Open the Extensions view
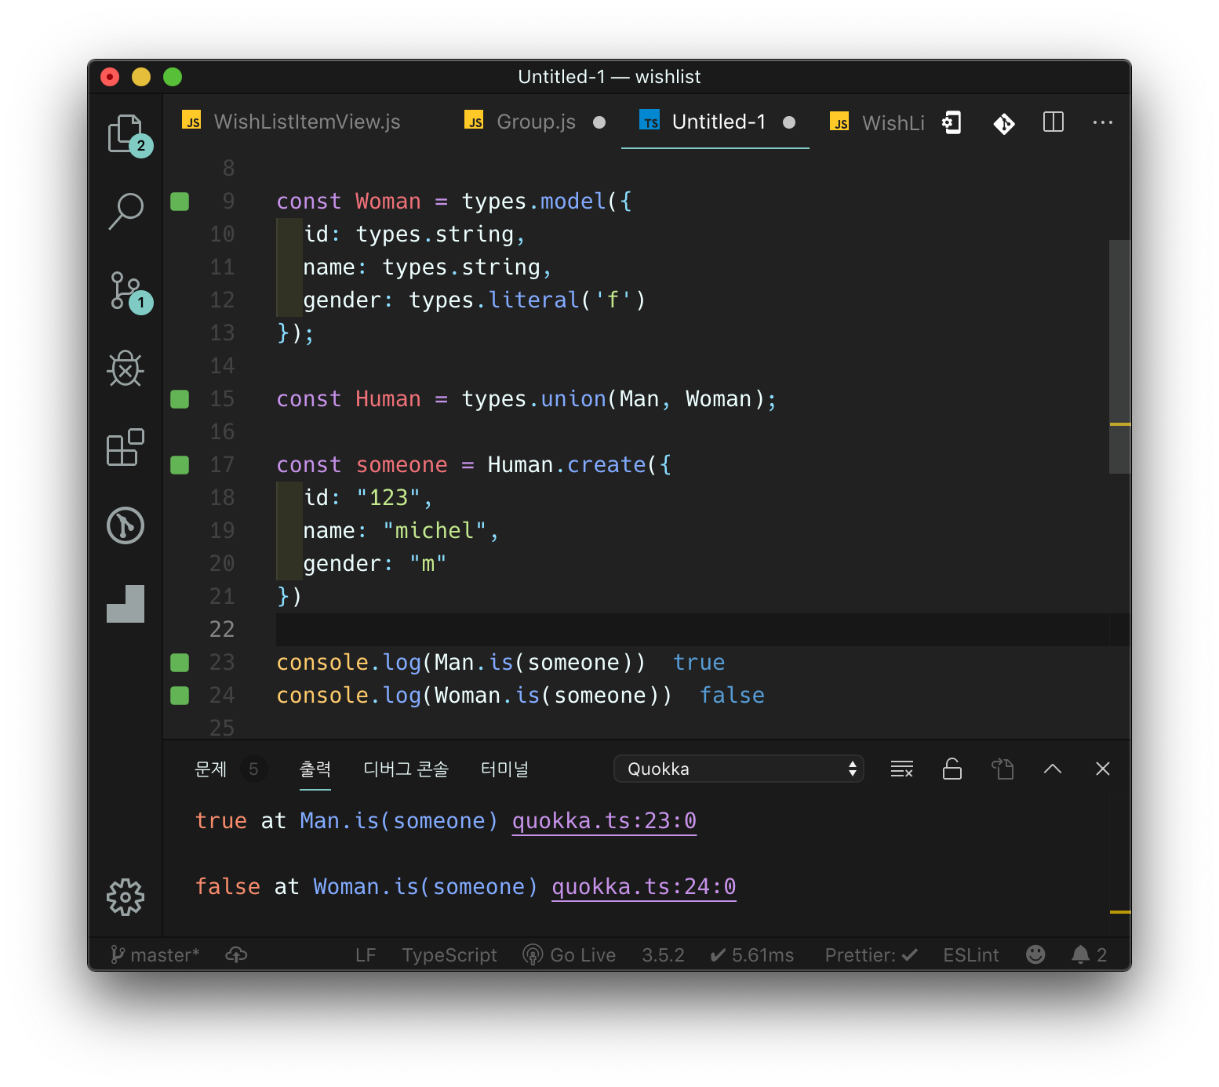The width and height of the screenshot is (1219, 1087). [x=126, y=447]
